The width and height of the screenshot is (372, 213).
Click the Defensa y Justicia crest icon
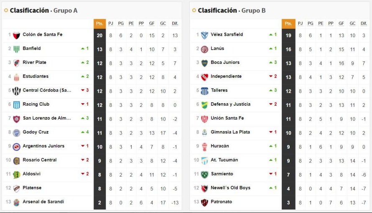click(x=205, y=105)
